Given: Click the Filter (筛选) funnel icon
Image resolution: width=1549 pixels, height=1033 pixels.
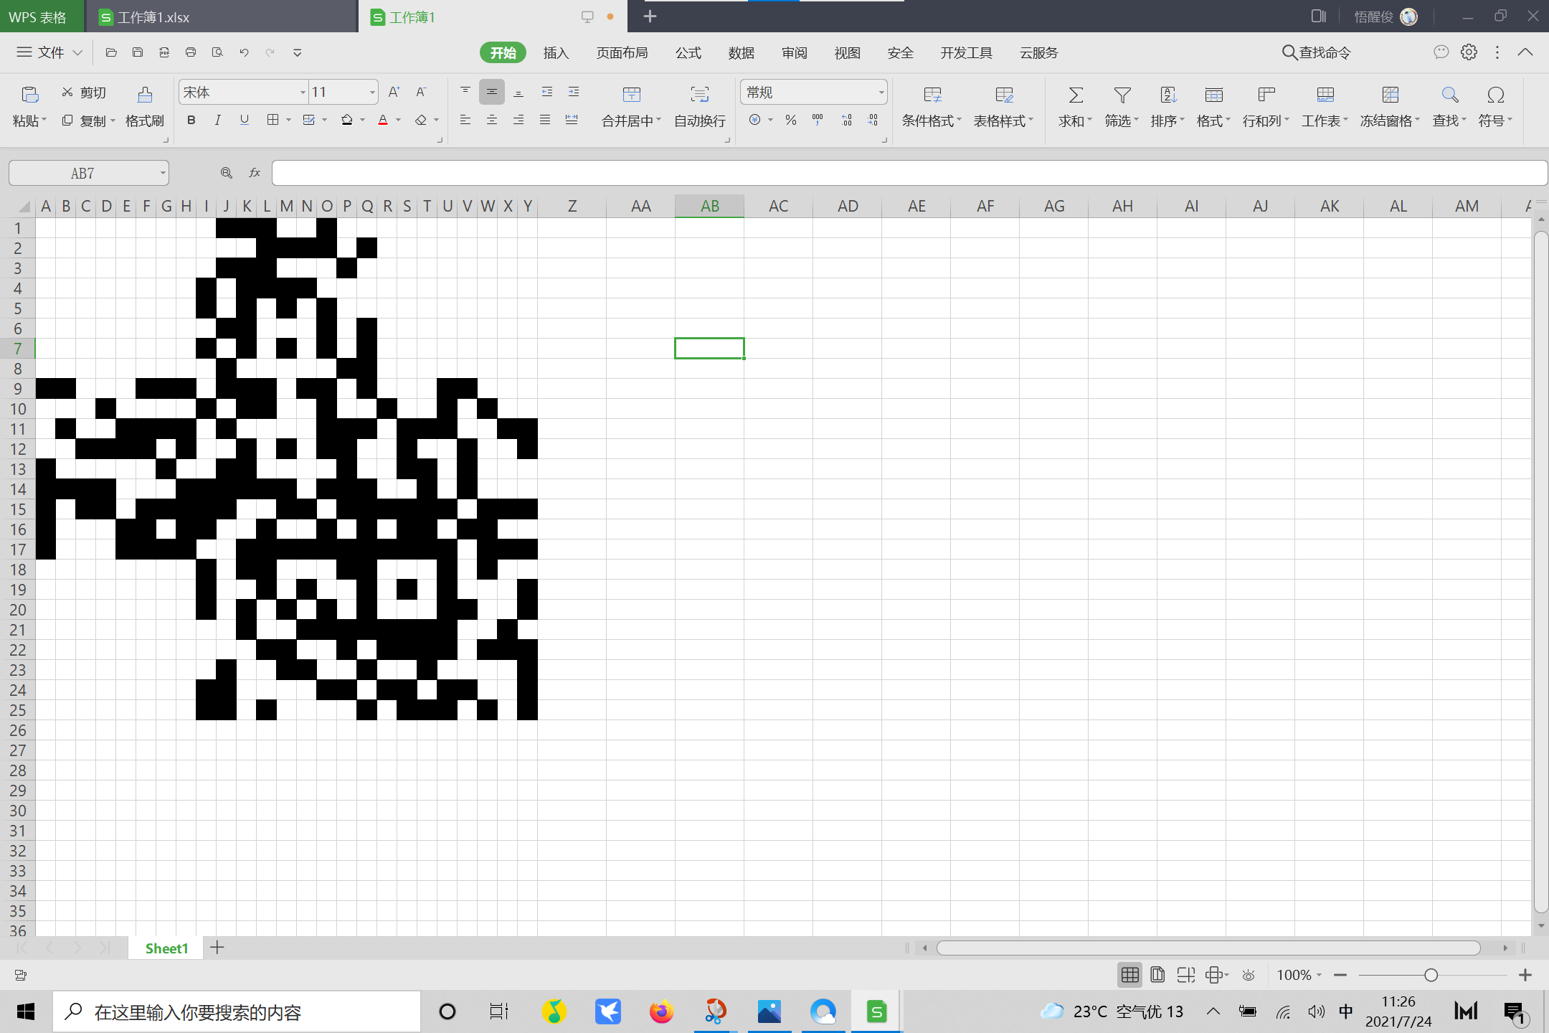Looking at the screenshot, I should click(1122, 95).
